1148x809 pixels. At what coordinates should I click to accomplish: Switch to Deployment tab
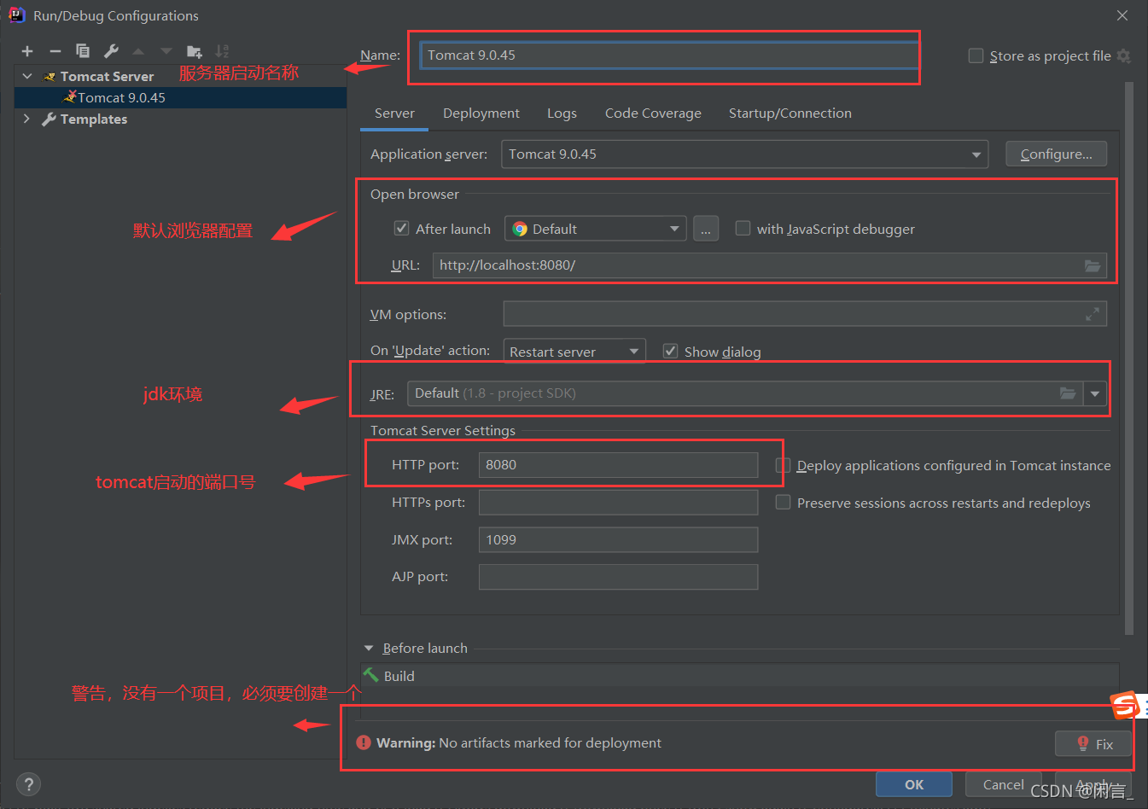click(x=481, y=113)
